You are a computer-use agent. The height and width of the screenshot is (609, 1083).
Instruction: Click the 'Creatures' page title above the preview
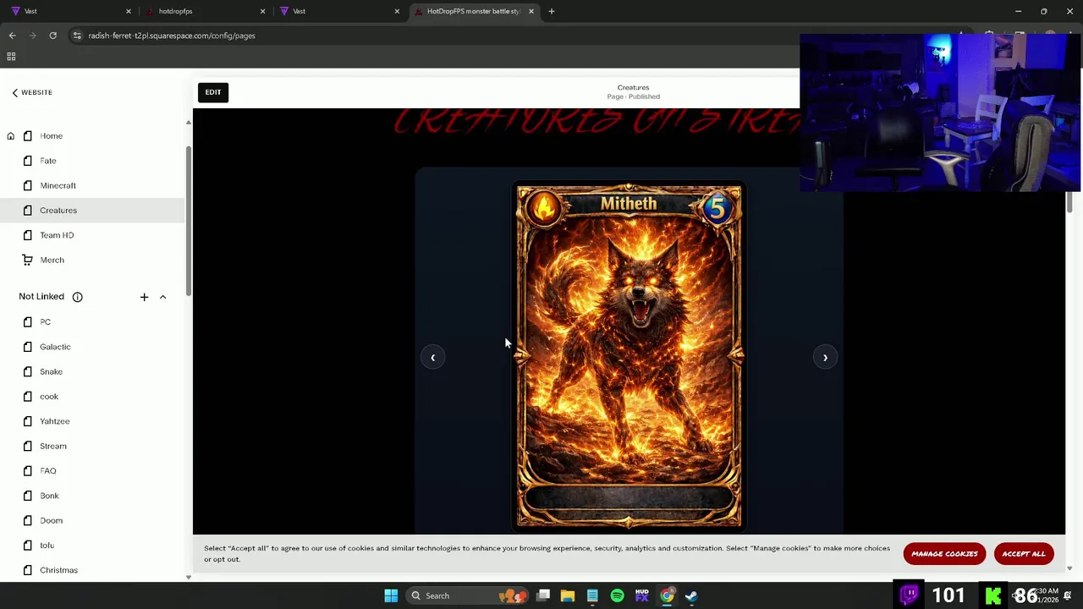633,87
